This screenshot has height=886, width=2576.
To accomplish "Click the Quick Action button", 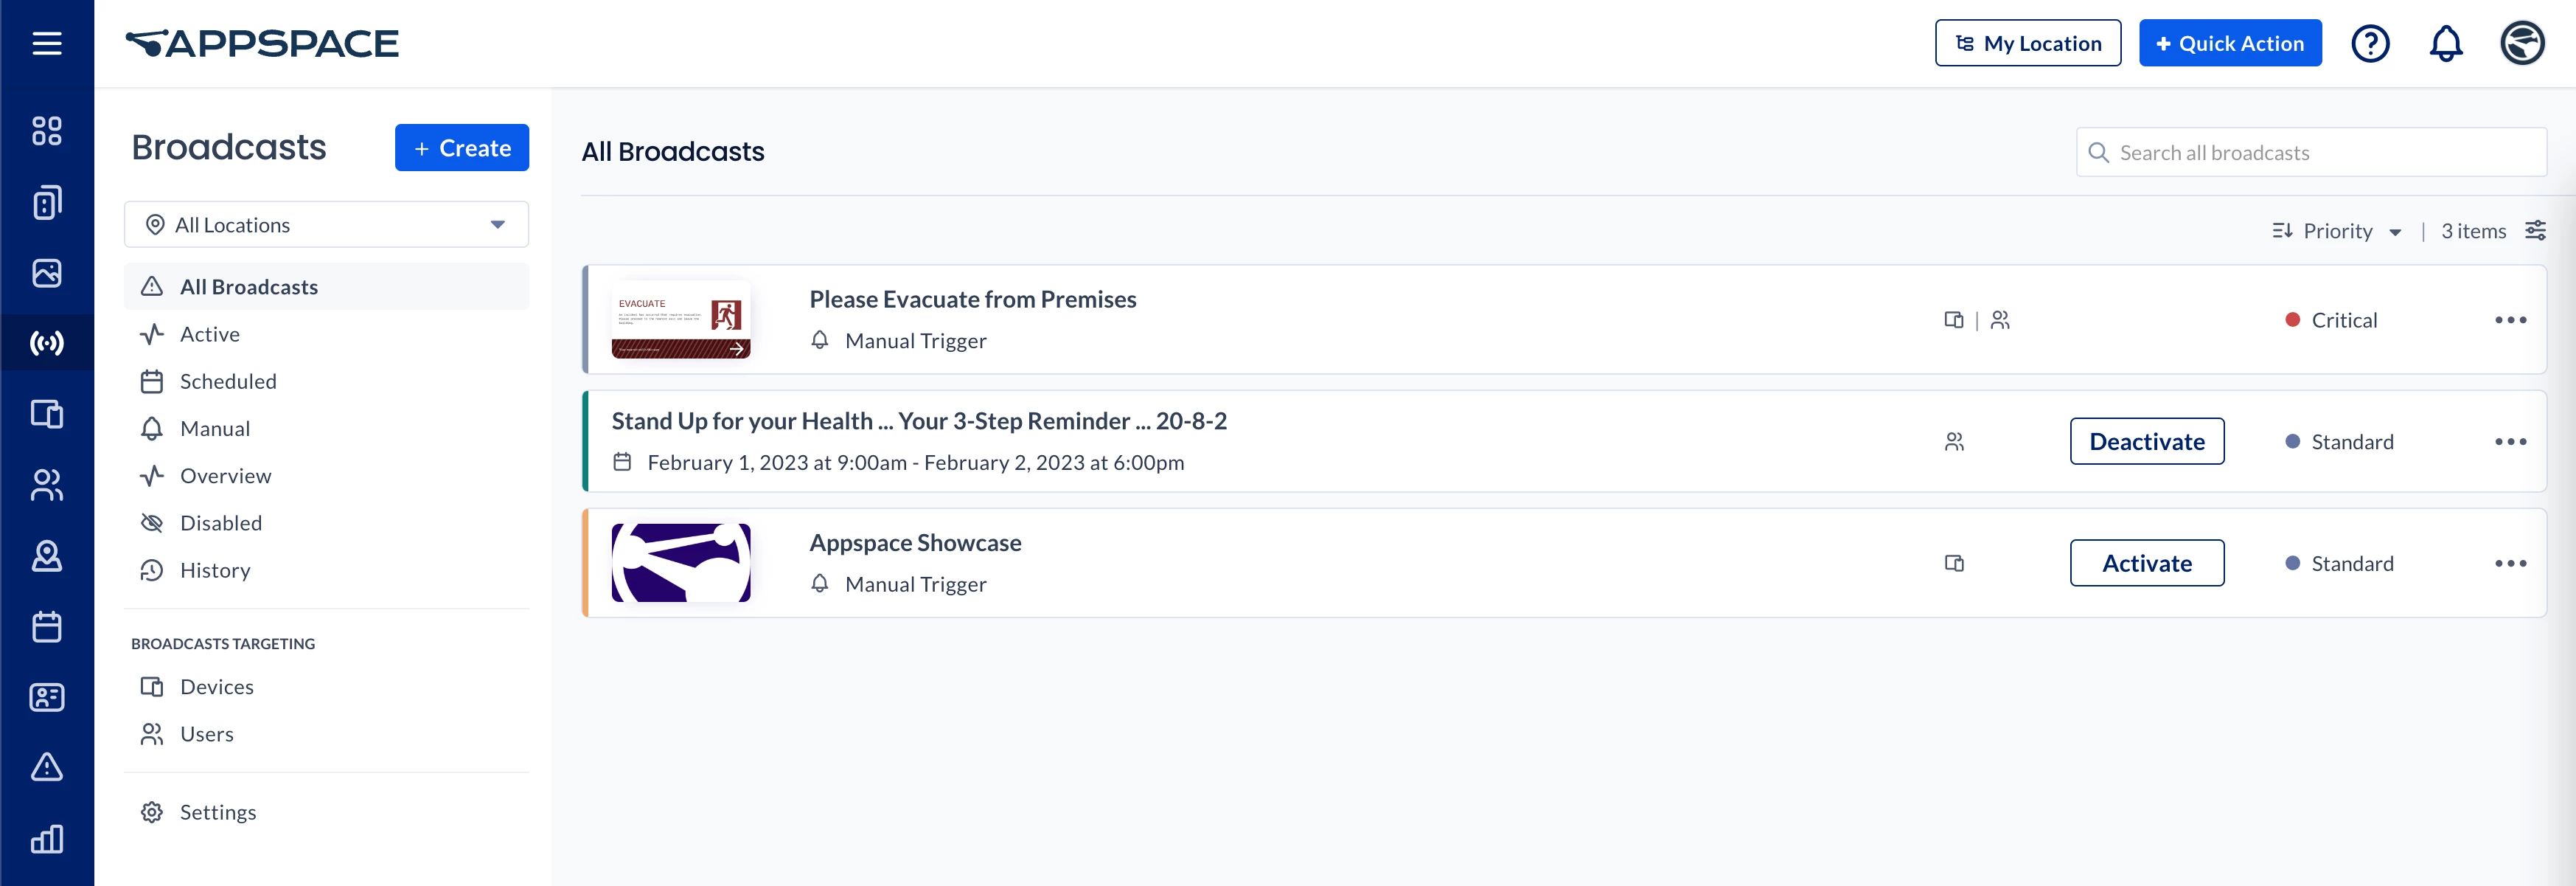I will point(2230,43).
